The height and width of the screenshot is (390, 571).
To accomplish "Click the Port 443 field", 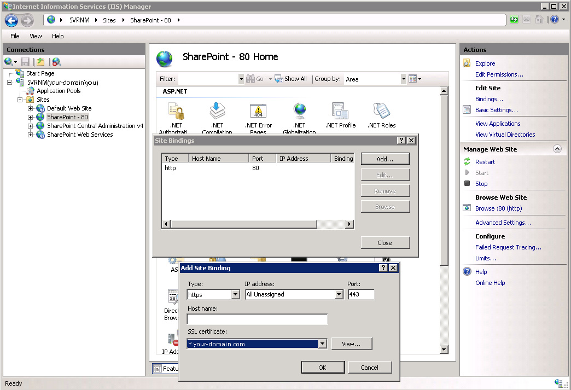I will [361, 294].
